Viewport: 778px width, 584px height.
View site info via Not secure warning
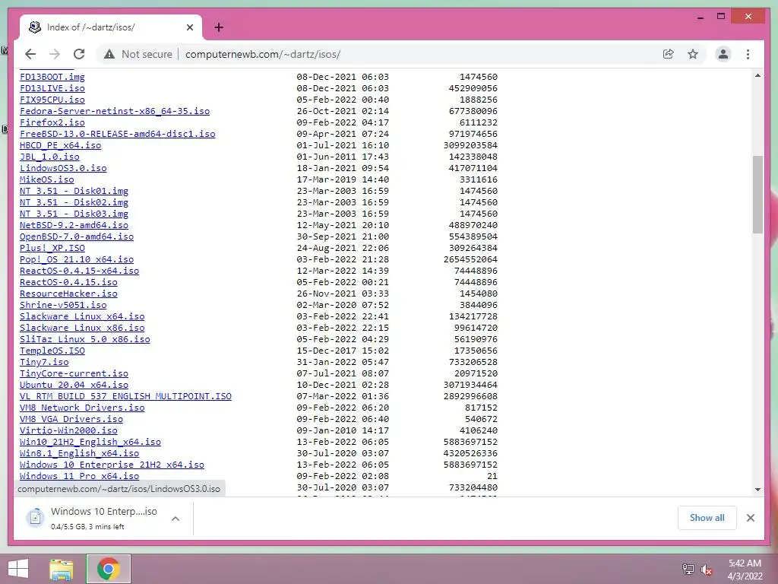click(138, 54)
